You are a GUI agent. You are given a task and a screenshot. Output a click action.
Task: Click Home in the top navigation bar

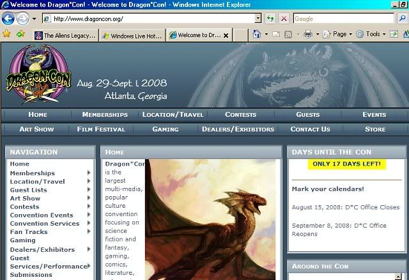tap(38, 114)
